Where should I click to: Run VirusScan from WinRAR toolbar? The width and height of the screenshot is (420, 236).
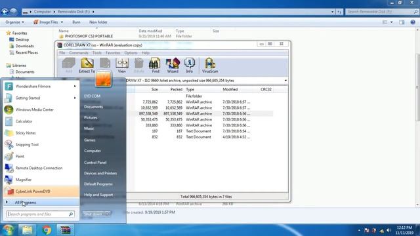[x=210, y=66]
